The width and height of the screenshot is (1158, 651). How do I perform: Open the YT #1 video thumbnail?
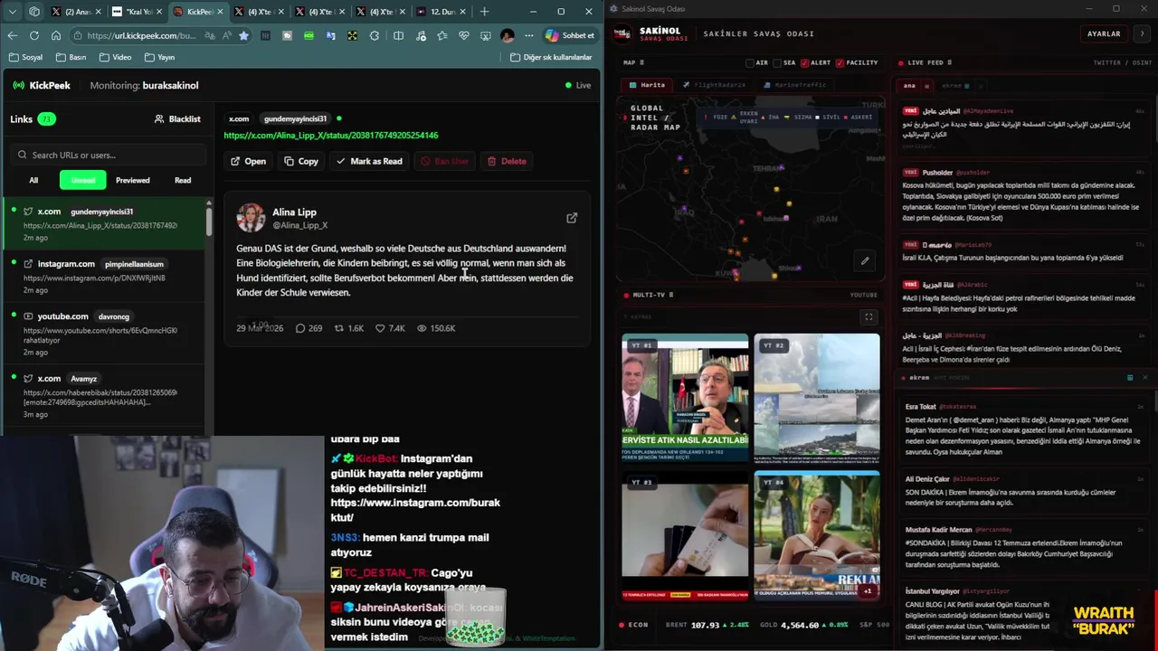click(x=685, y=397)
